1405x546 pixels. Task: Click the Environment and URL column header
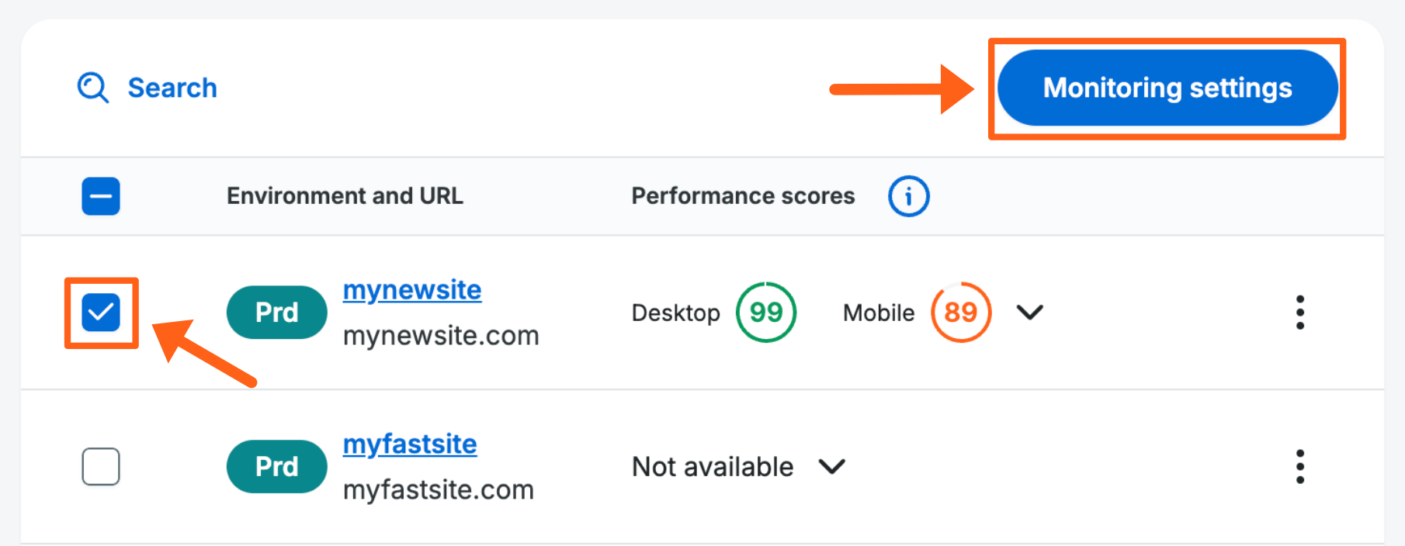click(x=345, y=195)
